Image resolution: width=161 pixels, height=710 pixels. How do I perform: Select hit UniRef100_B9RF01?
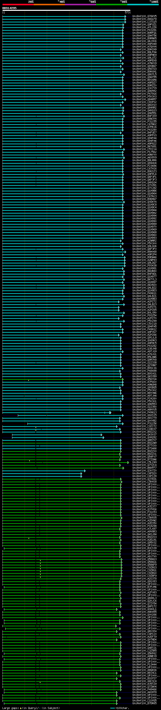(144, 33)
